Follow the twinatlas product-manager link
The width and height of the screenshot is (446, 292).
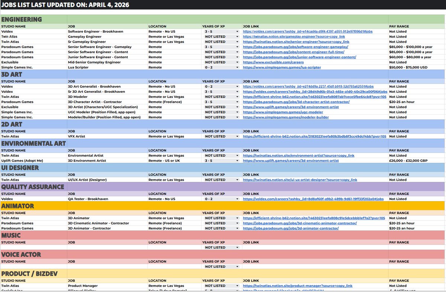[298, 286]
